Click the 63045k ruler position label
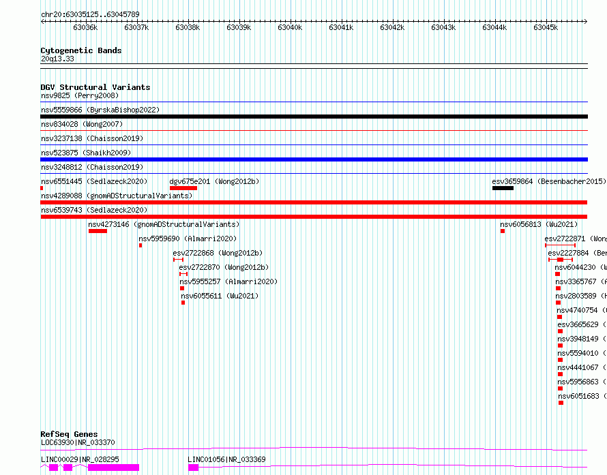Image resolution: width=607 pixels, height=475 pixels. (546, 27)
